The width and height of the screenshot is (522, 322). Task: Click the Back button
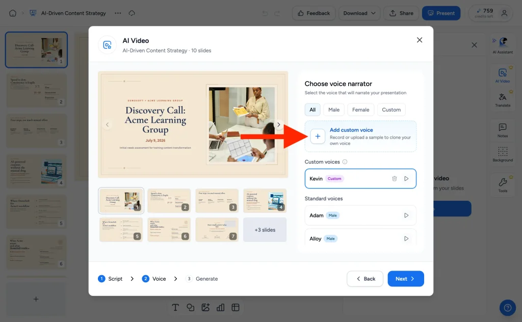pos(365,279)
